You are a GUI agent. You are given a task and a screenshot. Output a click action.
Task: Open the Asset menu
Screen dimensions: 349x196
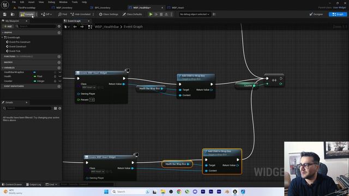pyautogui.click(x=32, y=2)
